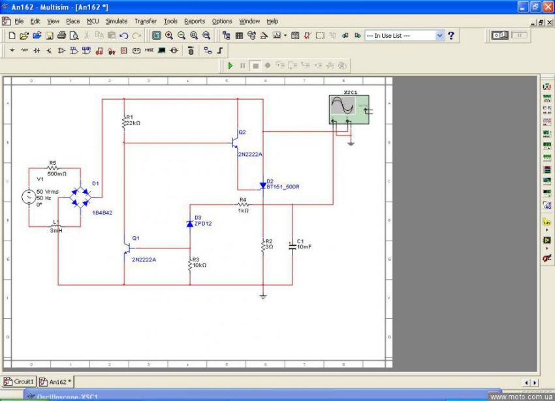Stop the simulation

coord(255,66)
